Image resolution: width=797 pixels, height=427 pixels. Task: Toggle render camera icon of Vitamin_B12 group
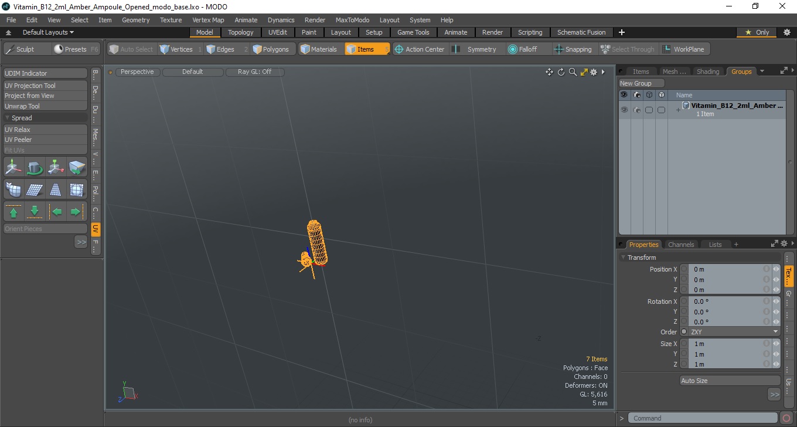(637, 110)
